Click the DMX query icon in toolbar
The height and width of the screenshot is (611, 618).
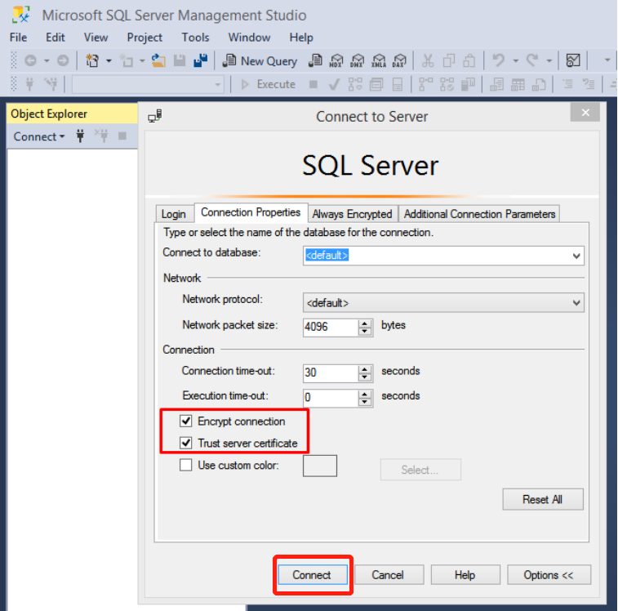[x=358, y=60]
